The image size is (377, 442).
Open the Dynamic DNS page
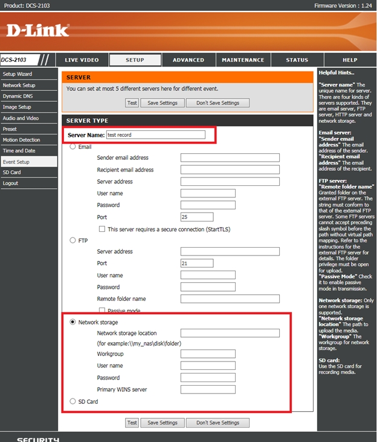tap(17, 96)
